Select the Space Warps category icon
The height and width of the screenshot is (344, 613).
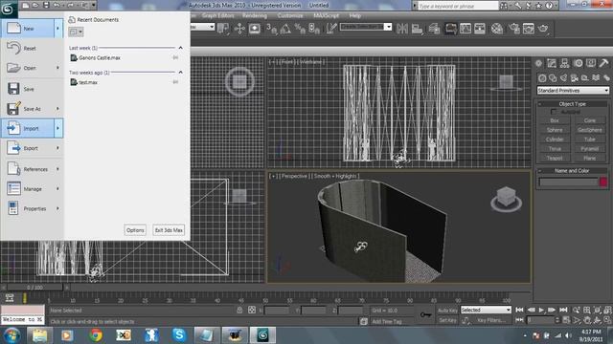(596, 78)
